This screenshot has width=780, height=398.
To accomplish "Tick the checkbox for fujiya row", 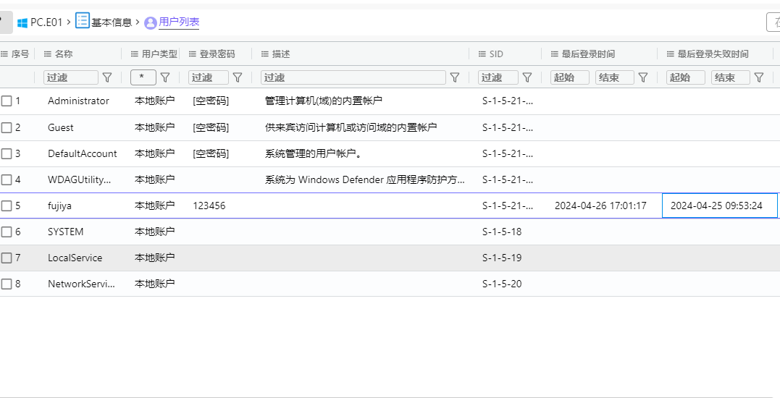I will pyautogui.click(x=7, y=206).
